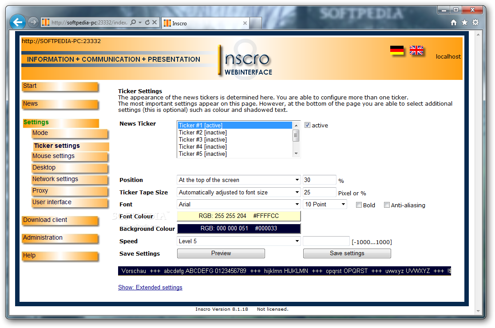Click the empty custom Speed value field
This screenshot has width=495, height=328.
coord(326,241)
